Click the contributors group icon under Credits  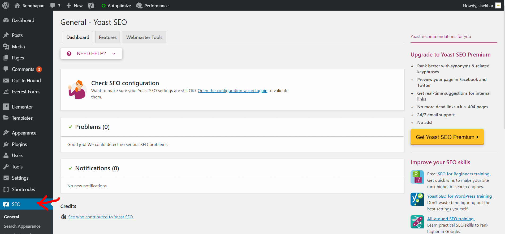(x=64, y=217)
